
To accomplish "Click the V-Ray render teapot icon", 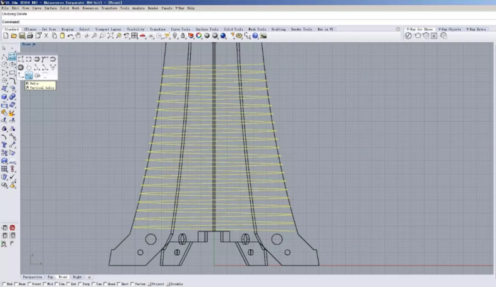I will click(x=417, y=36).
